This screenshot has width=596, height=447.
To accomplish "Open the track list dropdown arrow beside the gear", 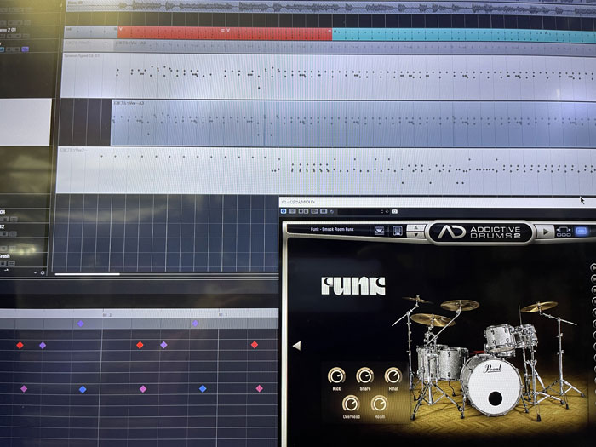I will click(36, 272).
